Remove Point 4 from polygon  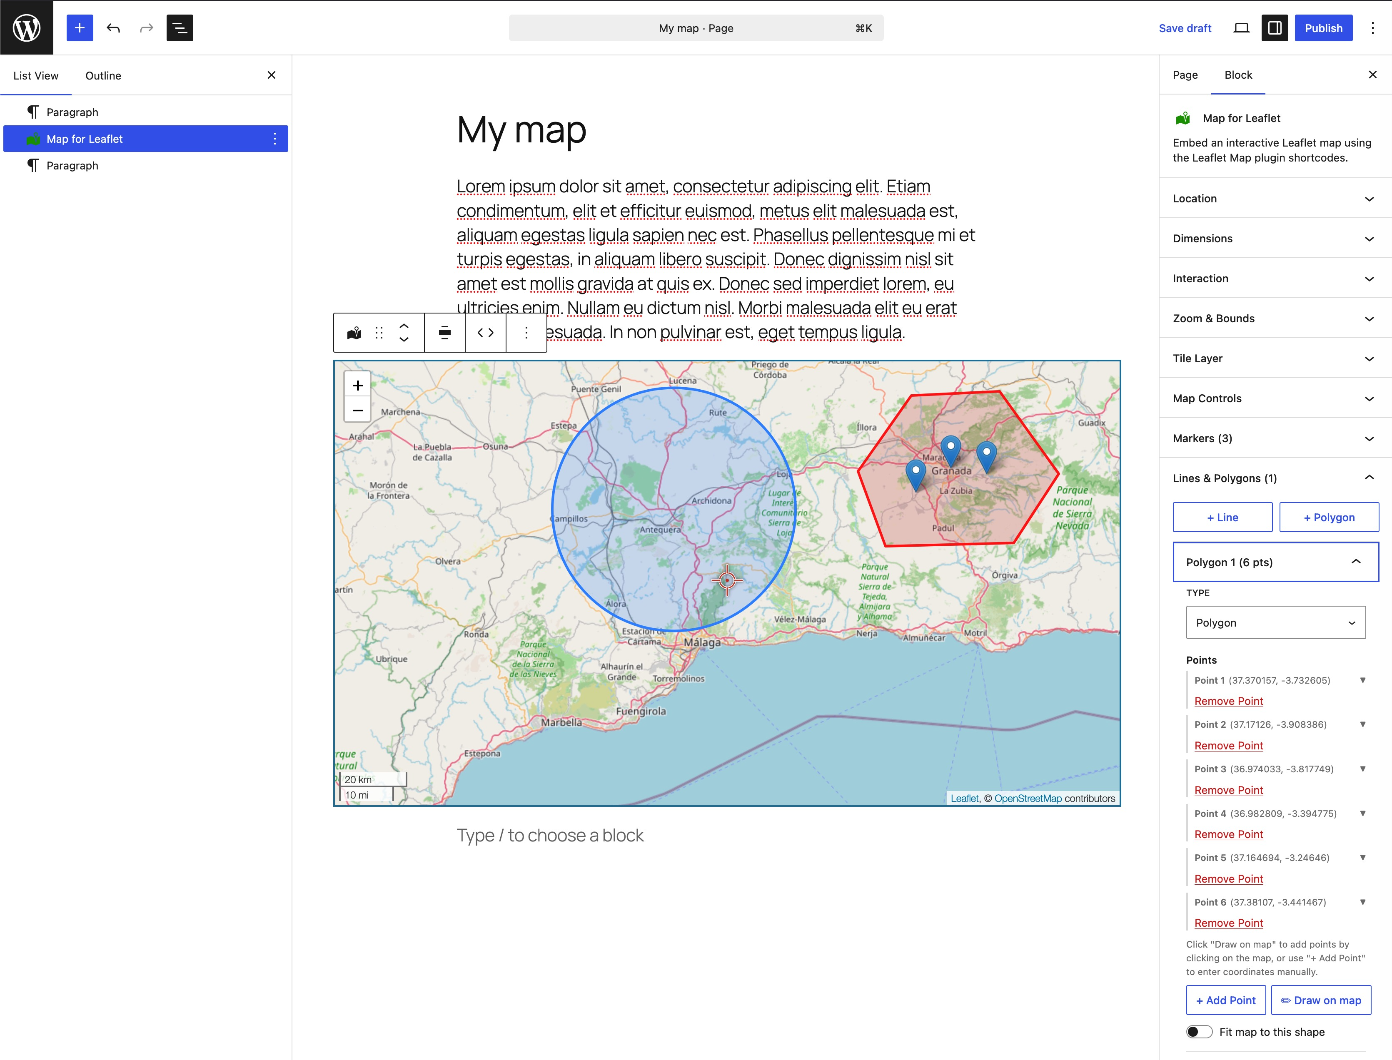click(x=1228, y=834)
